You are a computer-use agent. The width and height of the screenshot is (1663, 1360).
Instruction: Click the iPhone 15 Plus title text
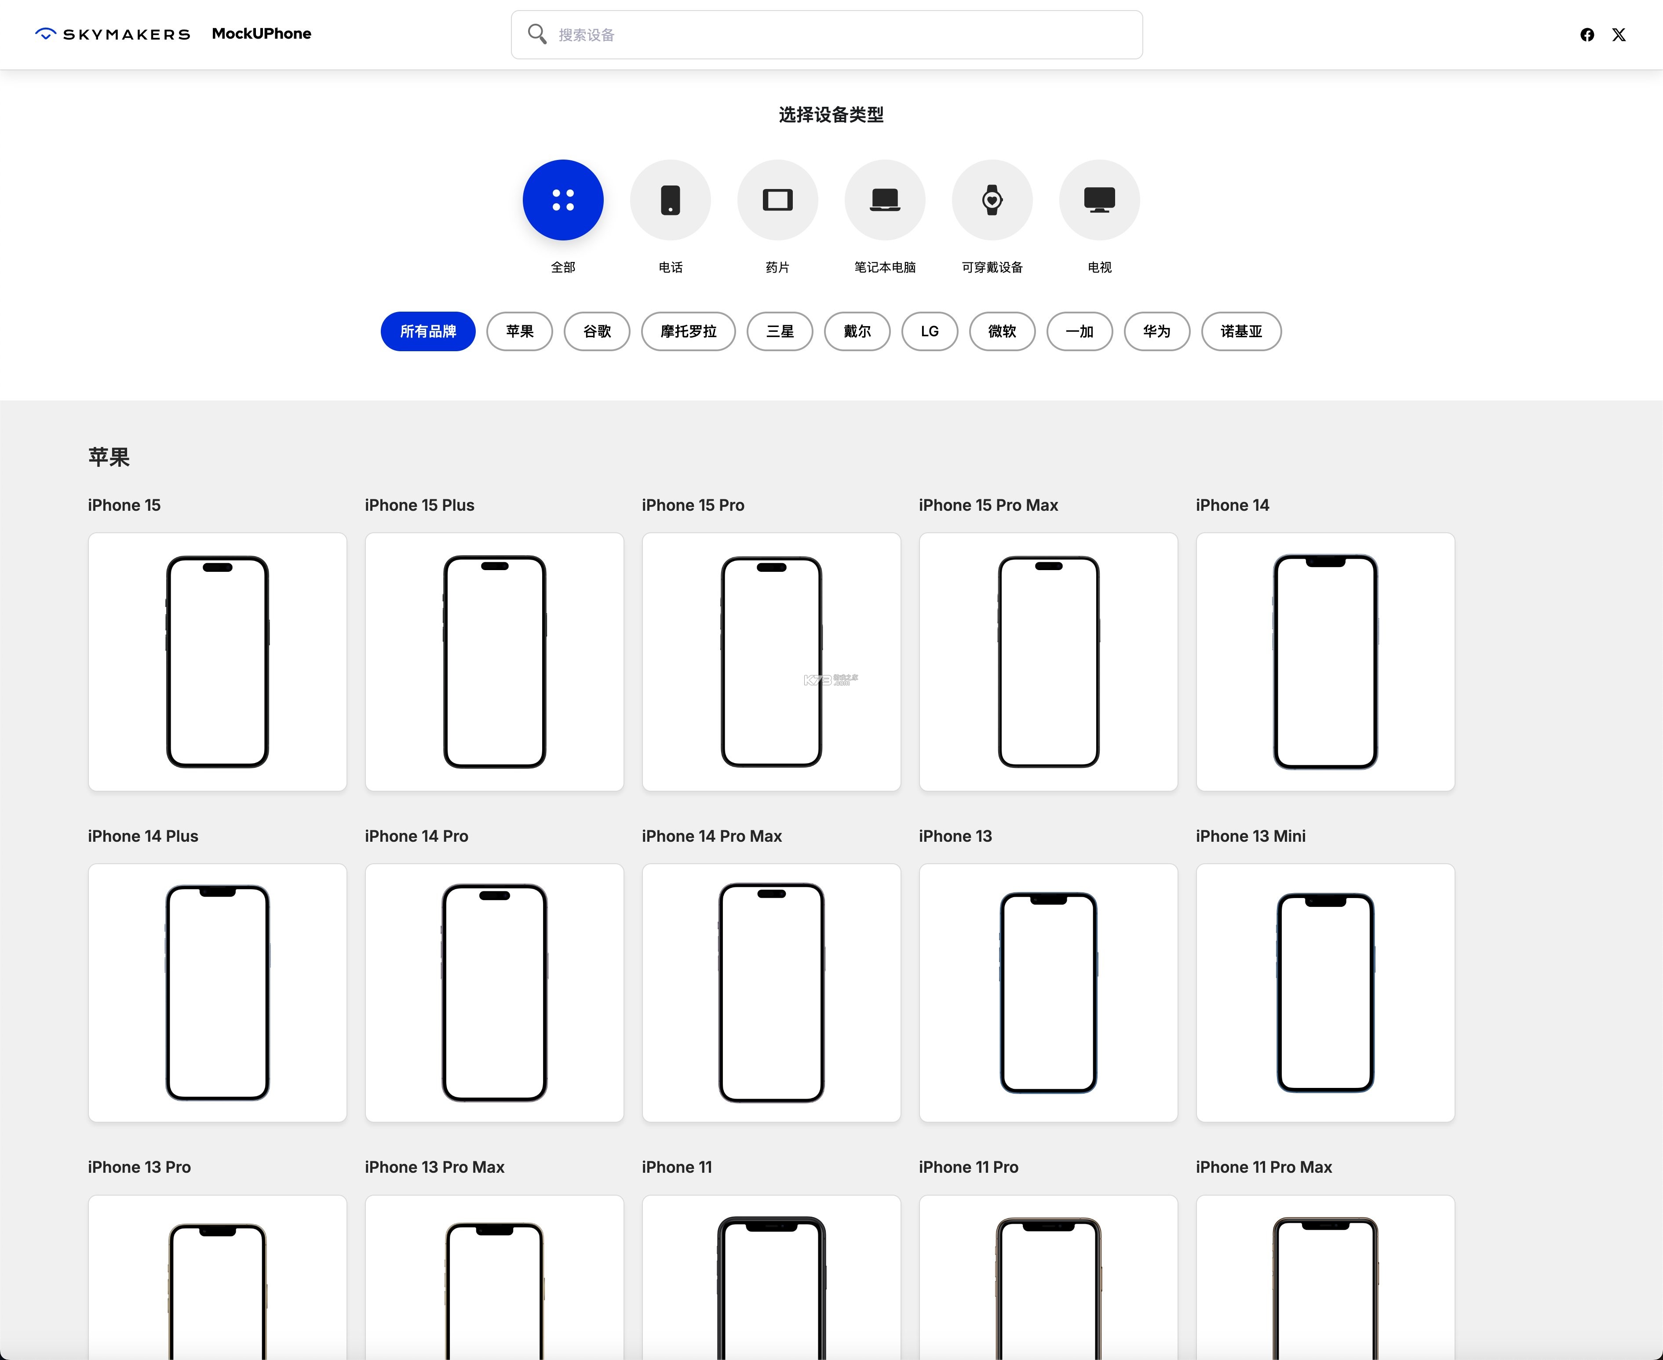tap(419, 505)
